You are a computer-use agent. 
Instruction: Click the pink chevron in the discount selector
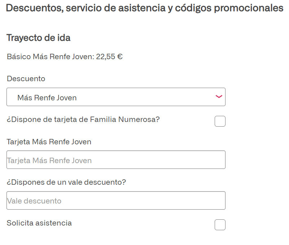tap(219, 97)
